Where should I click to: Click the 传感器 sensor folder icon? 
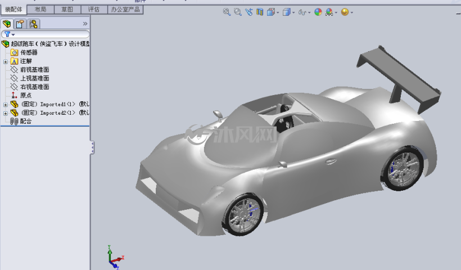[x=14, y=53]
